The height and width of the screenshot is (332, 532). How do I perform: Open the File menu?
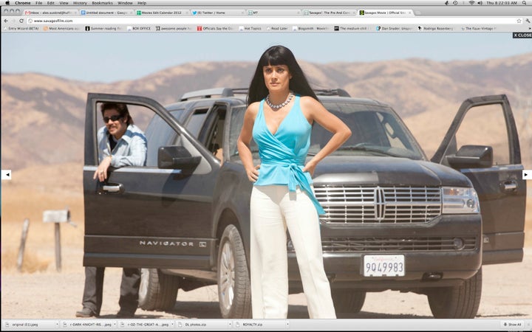[x=39, y=3]
